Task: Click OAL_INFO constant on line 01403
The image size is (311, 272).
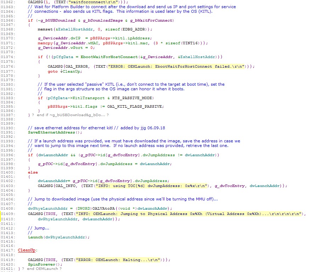Action: tap(66, 186)
